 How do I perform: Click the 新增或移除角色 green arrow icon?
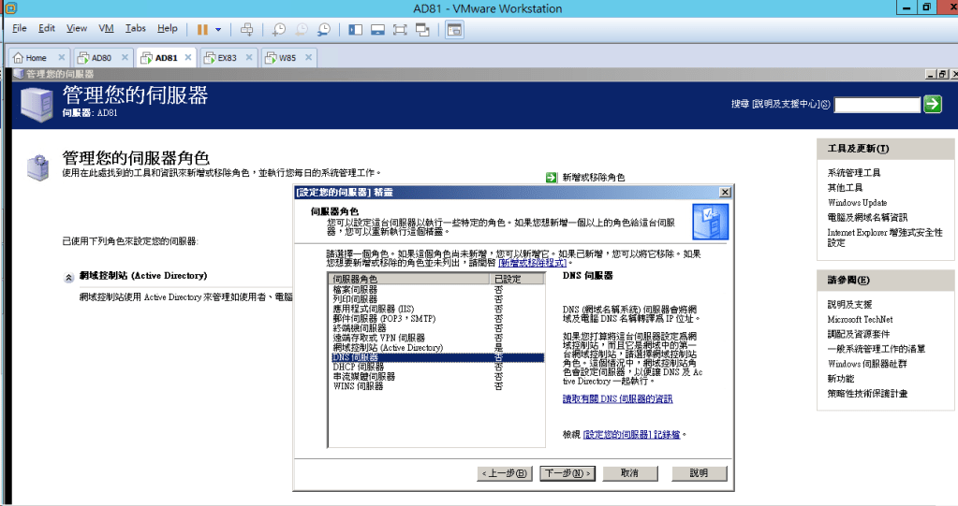pos(552,177)
